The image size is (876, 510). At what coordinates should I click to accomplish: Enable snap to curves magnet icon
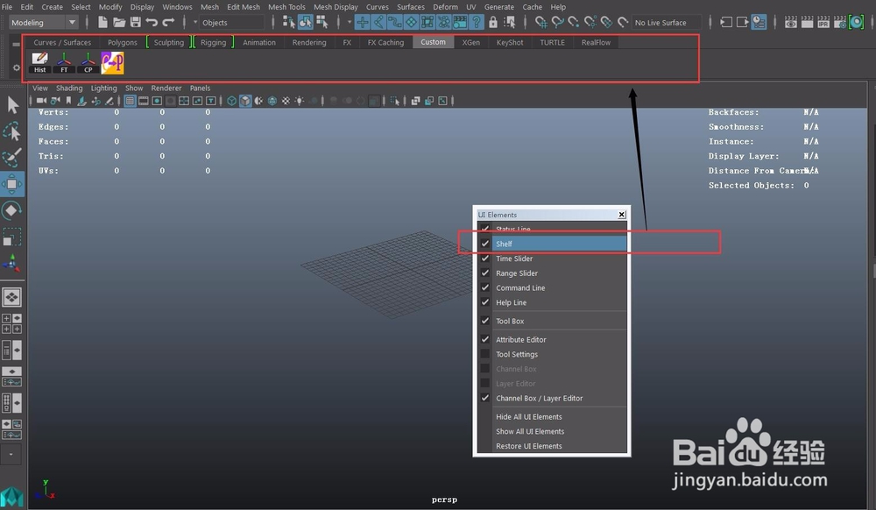tap(557, 22)
